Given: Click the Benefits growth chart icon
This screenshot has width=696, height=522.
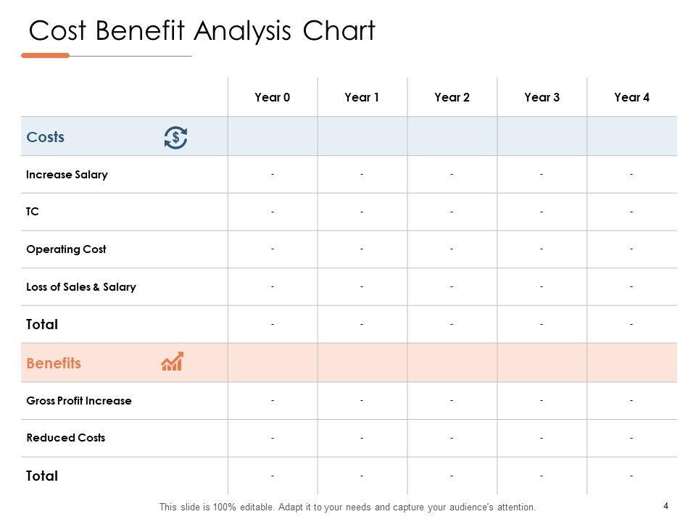Looking at the screenshot, I should (173, 362).
